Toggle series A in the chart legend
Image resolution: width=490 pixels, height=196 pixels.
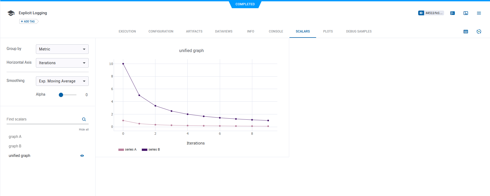click(128, 150)
